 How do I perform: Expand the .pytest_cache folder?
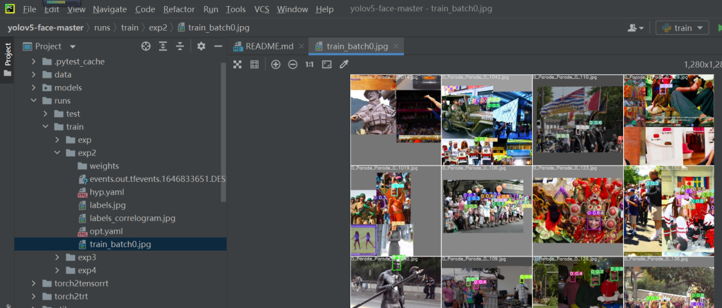pos(33,61)
